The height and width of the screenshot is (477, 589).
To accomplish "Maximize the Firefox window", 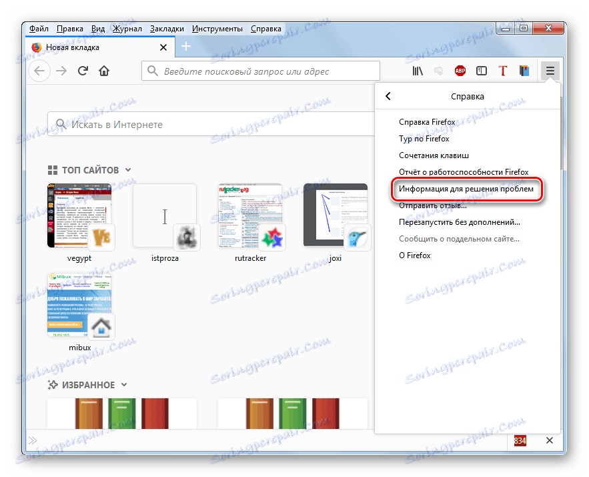I will [524, 28].
